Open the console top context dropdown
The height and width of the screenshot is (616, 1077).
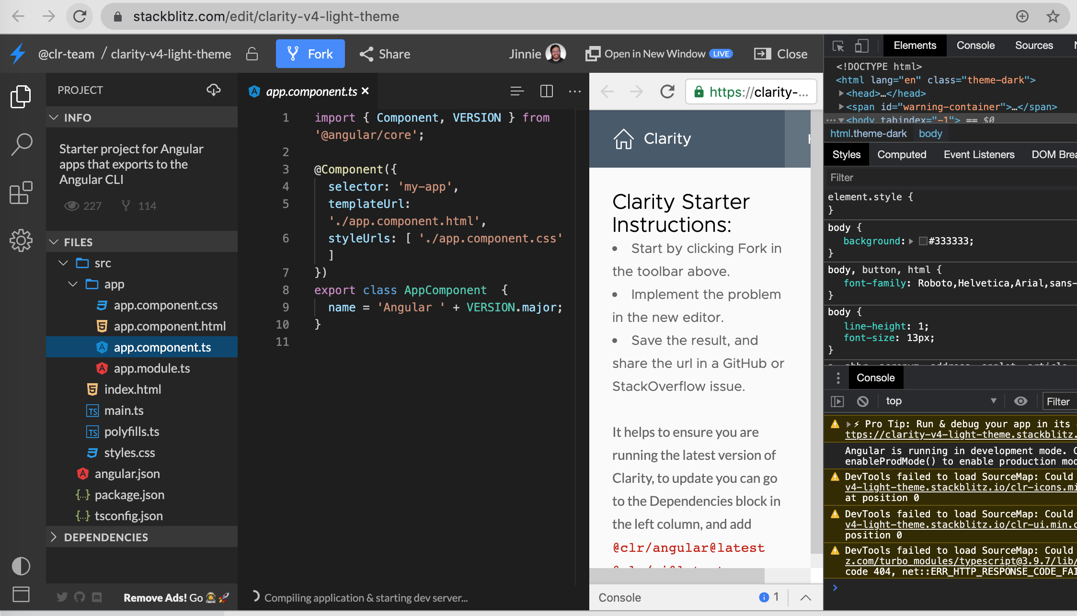point(941,401)
